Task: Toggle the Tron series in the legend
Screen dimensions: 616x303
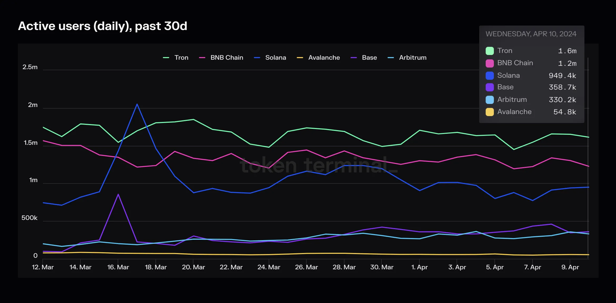Action: tap(176, 58)
